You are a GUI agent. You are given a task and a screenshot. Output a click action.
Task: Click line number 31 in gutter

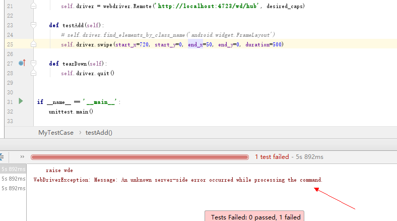(x=10, y=102)
